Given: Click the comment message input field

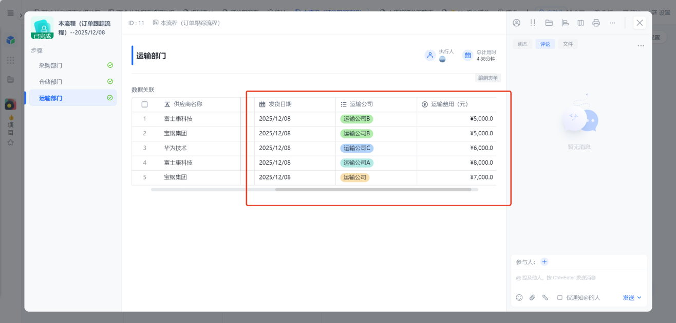Looking at the screenshot, I should click(579, 278).
